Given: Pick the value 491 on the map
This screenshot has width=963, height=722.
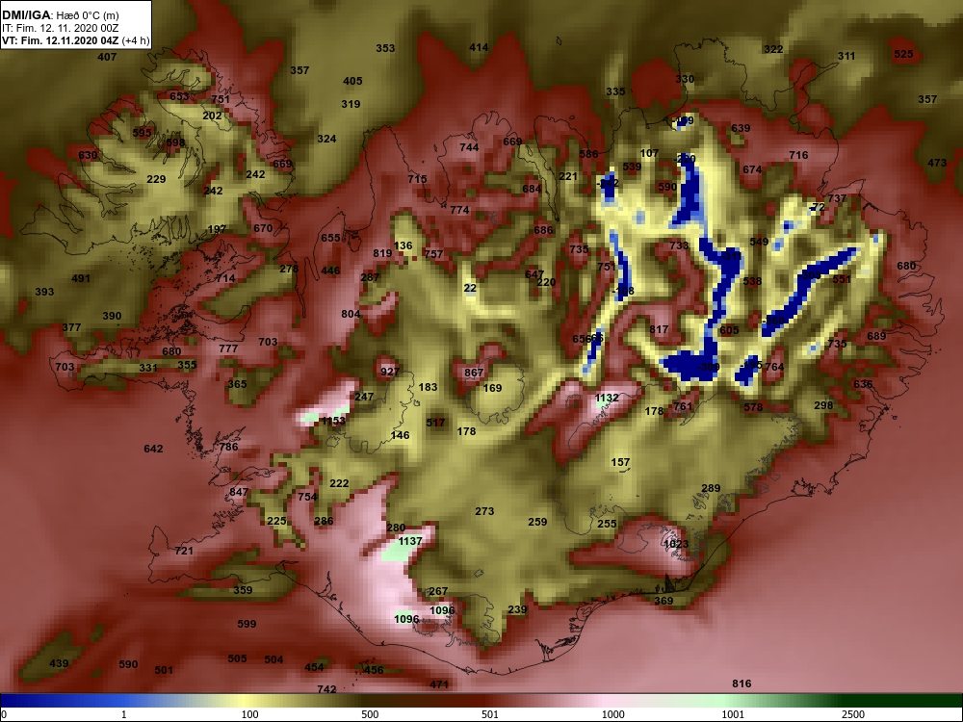Looking at the screenshot, I should click(x=81, y=278).
